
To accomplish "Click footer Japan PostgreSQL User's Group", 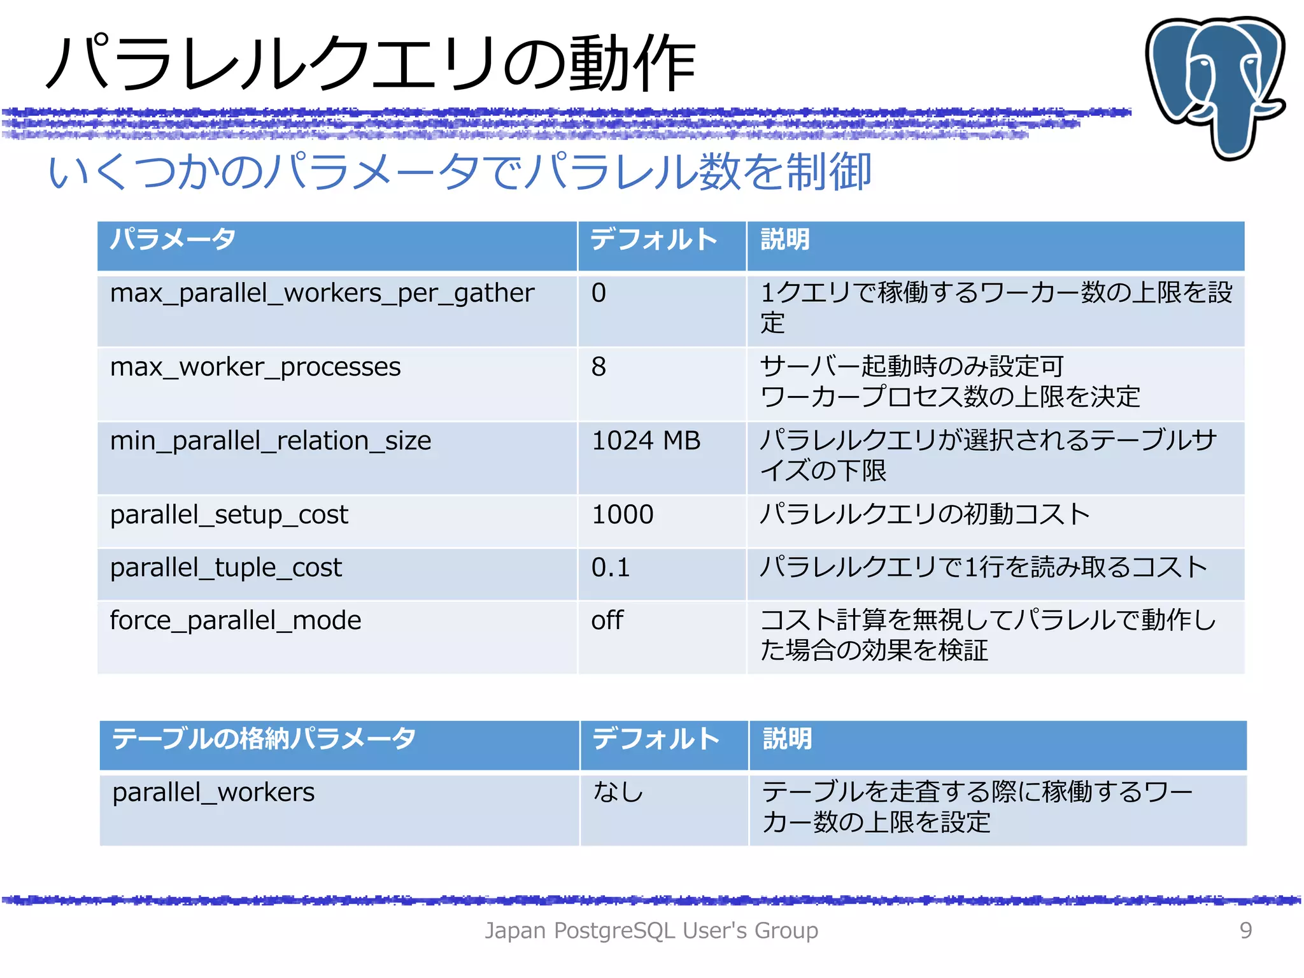I will coord(651,931).
